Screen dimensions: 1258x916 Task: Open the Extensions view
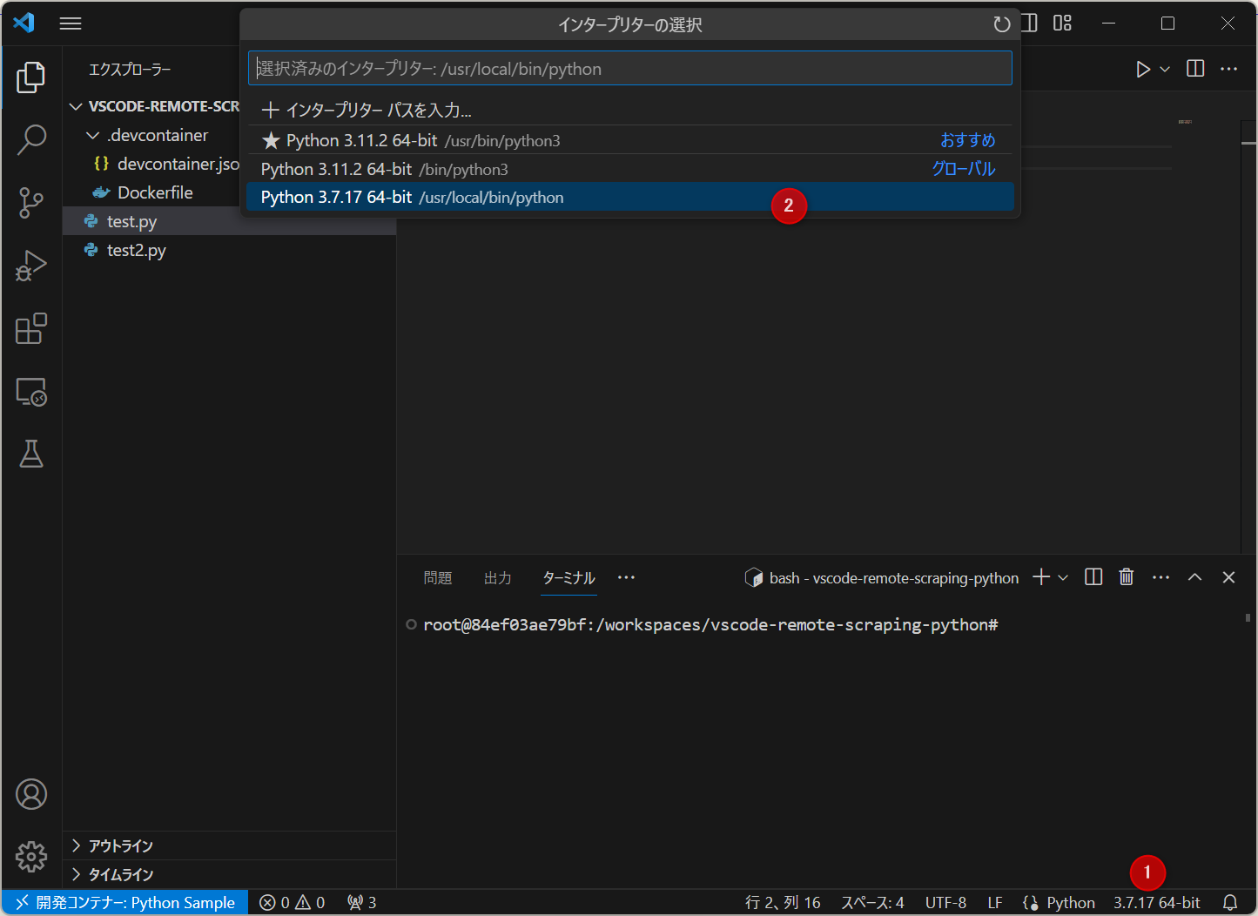(31, 328)
